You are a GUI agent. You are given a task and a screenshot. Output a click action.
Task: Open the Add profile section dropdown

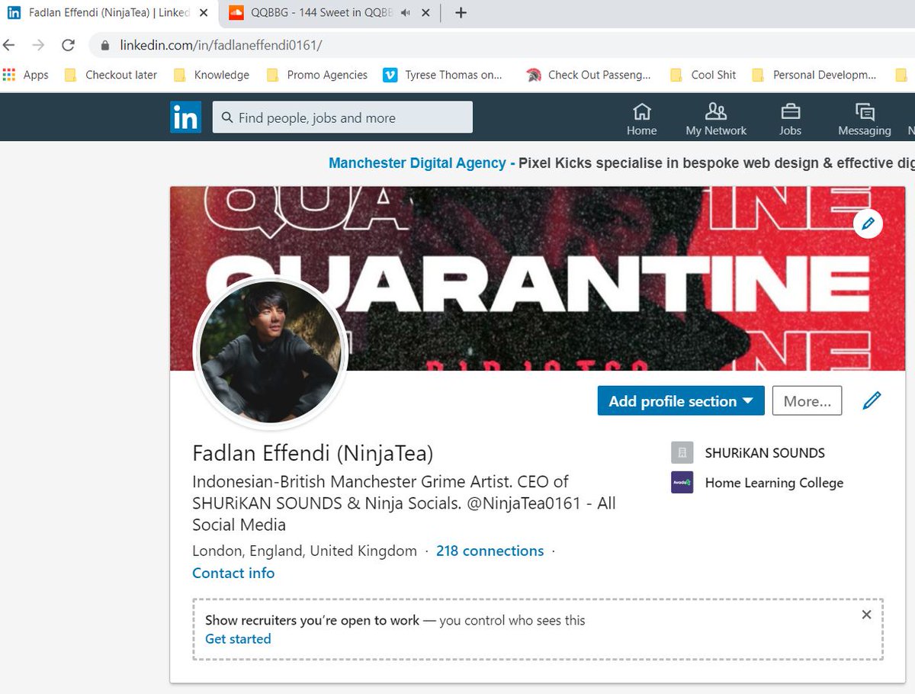point(681,400)
